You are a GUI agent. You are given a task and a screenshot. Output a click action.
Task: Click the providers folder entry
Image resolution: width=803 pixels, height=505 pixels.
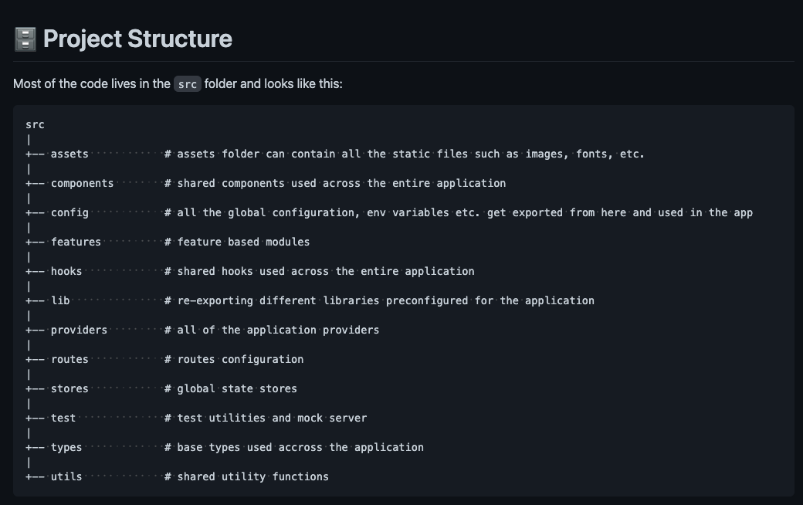(x=79, y=330)
